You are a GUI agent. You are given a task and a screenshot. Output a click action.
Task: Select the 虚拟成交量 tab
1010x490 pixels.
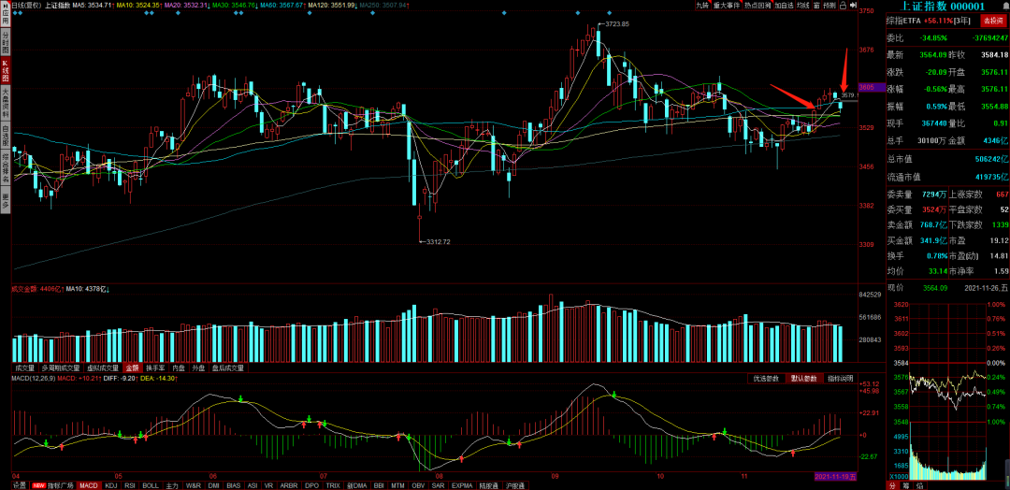pos(103,367)
